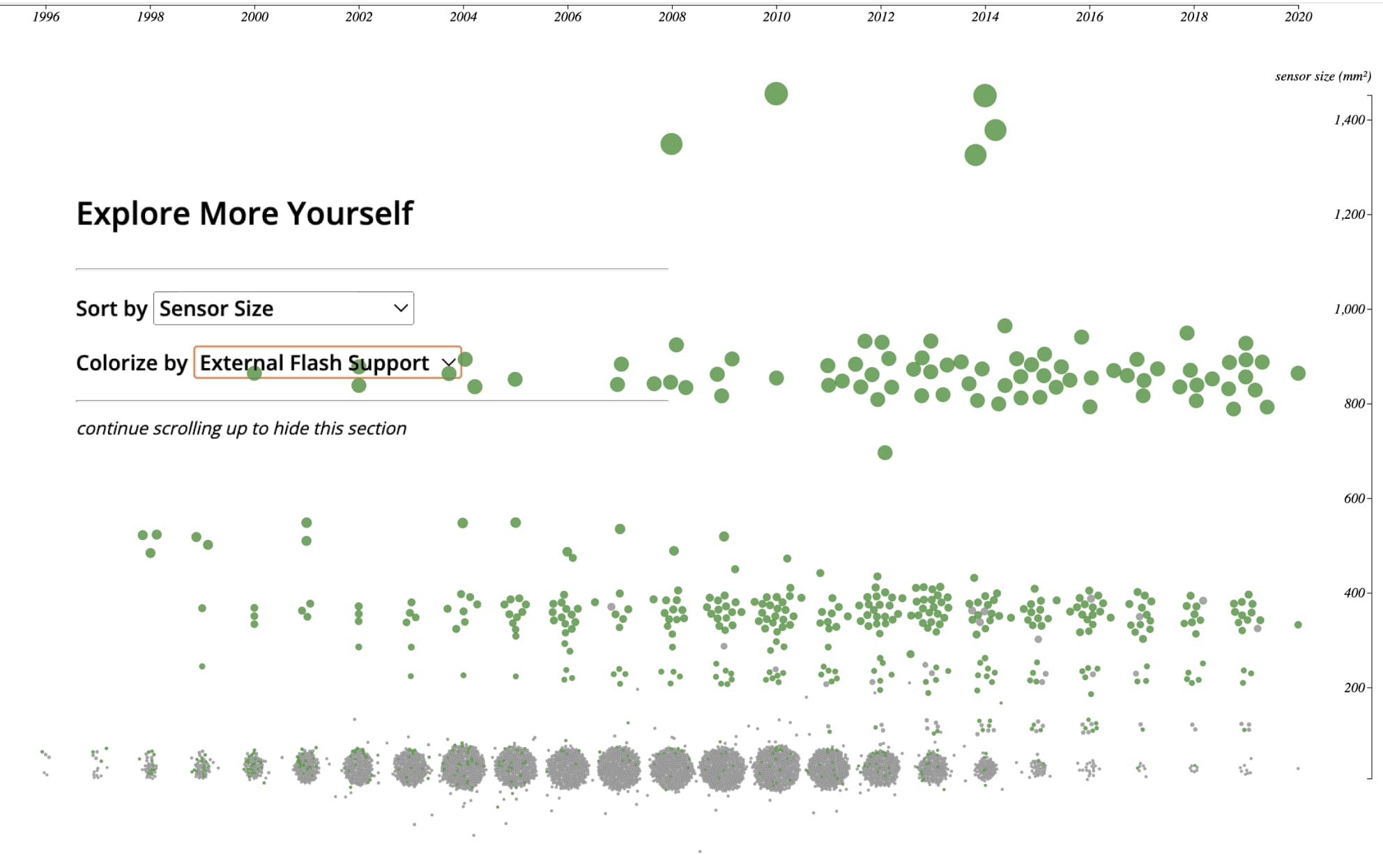Click the topmost large green dot near 2014
The height and width of the screenshot is (862, 1383).
[984, 95]
